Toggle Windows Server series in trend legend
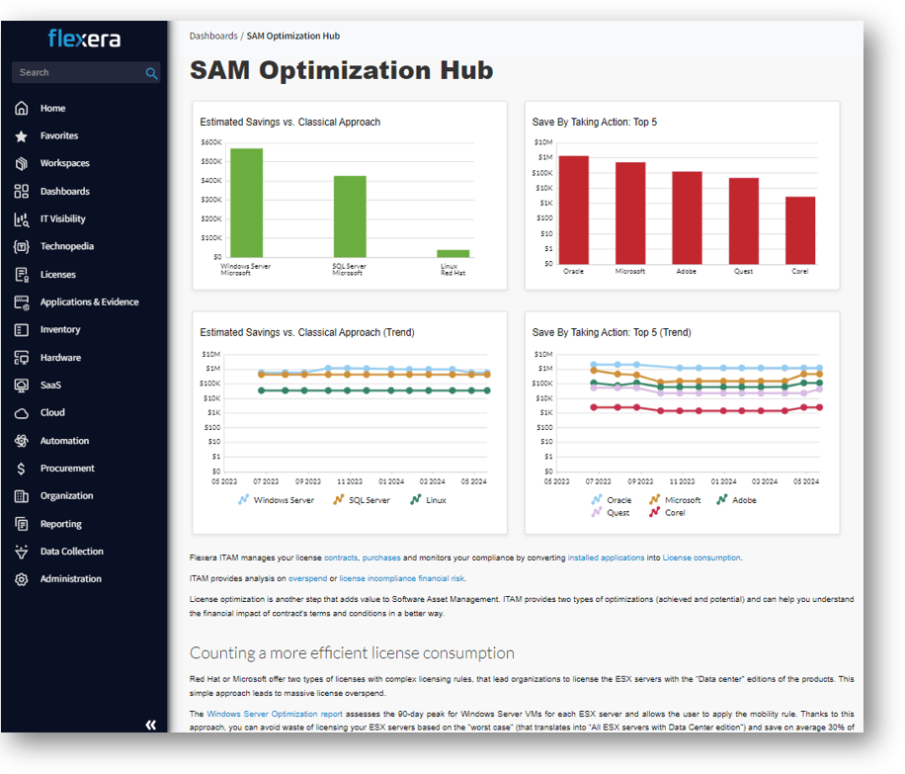Screen dimensions: 905x774 [277, 500]
